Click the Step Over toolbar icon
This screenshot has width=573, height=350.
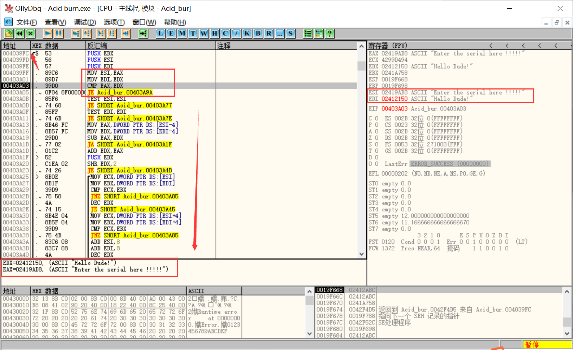87,34
